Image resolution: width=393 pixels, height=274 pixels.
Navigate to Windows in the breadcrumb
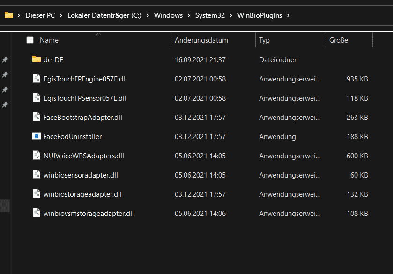point(168,15)
